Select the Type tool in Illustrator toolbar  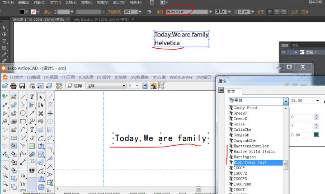(4, 41)
